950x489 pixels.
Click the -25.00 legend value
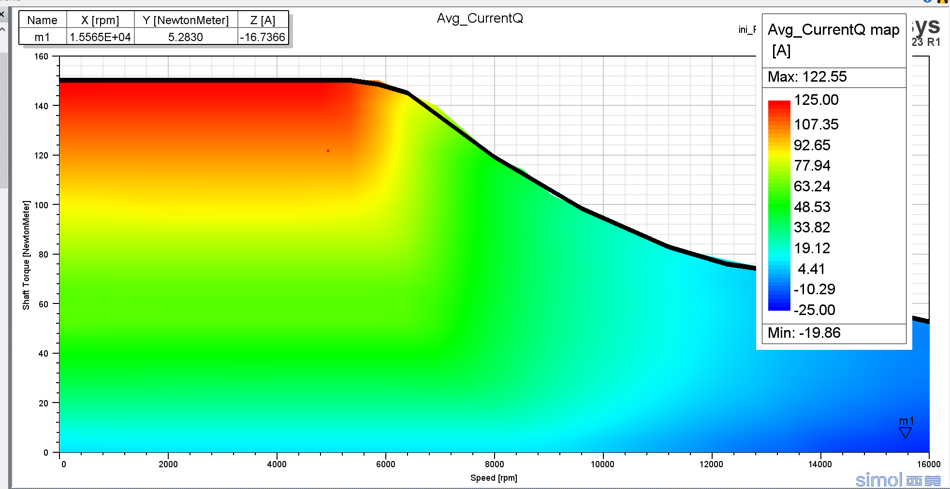(815, 310)
